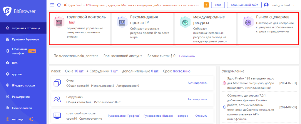
Task: Click the script market code icon
Action: pos(248,22)
